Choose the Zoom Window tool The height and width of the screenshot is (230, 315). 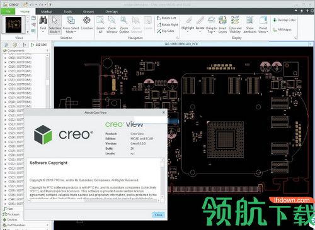click(x=112, y=20)
